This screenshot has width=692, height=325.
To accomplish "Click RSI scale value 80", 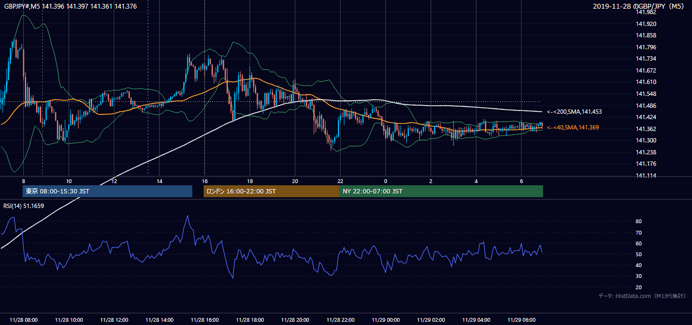I will point(639,222).
